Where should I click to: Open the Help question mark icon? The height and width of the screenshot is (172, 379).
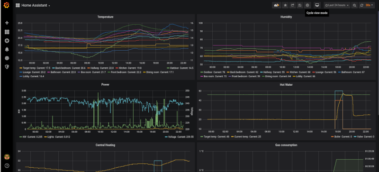click(7, 166)
